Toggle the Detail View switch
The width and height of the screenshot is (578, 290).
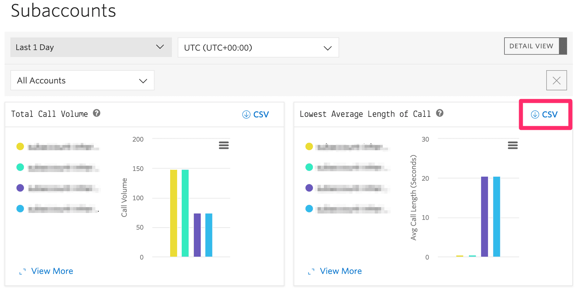(535, 46)
